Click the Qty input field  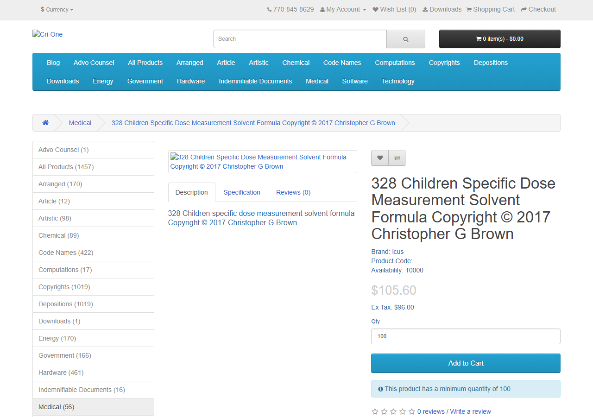click(x=466, y=336)
